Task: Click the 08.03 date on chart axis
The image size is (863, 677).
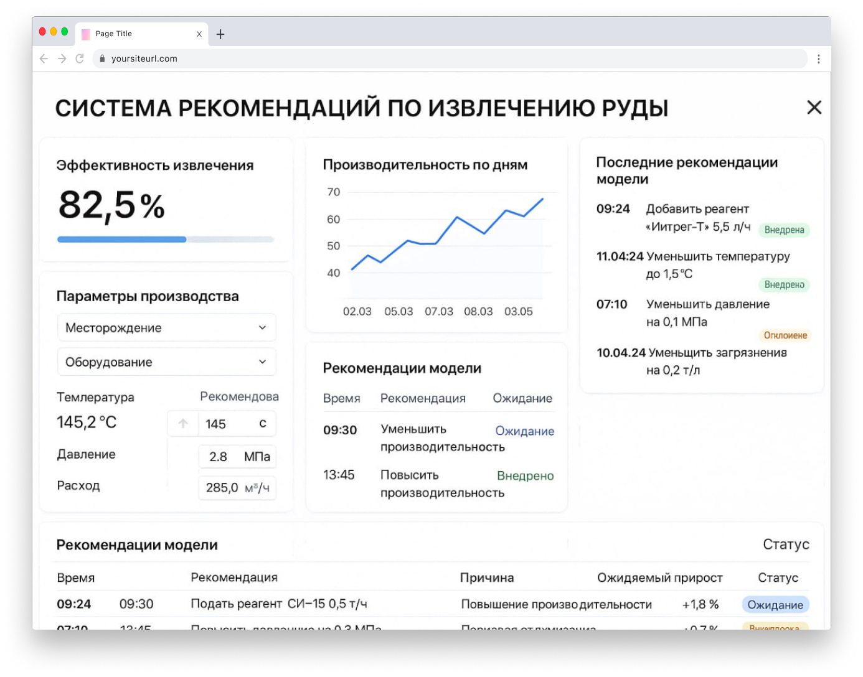Action: click(478, 311)
